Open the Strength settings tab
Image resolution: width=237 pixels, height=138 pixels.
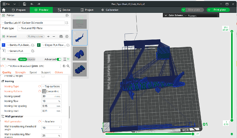tap(20, 72)
